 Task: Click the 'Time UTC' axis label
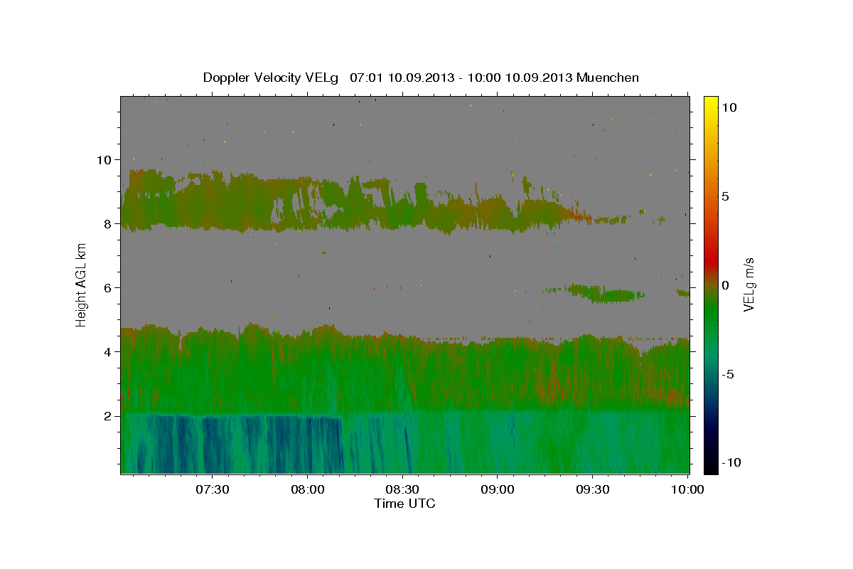(x=404, y=504)
